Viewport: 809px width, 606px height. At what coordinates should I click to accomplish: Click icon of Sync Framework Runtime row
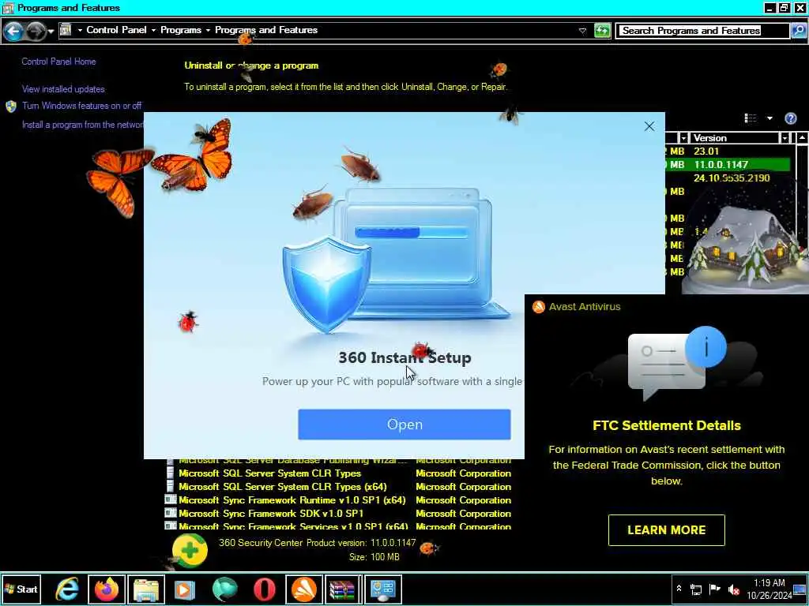point(171,499)
